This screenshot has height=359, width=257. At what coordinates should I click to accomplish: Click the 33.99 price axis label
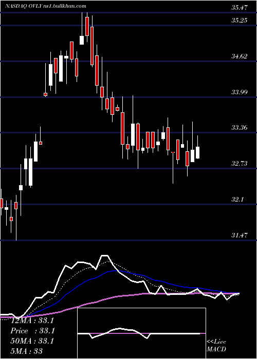240,92
